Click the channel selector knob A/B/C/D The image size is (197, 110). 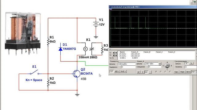(x=167, y=66)
